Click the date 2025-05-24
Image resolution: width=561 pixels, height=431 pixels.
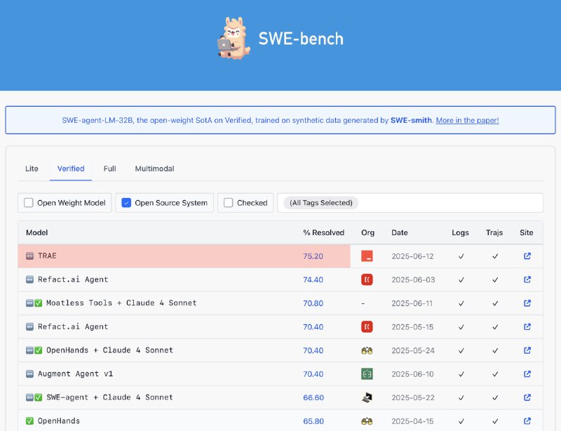point(413,351)
